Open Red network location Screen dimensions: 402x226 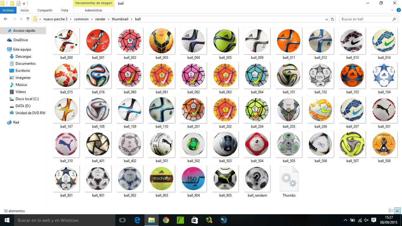click(16, 122)
